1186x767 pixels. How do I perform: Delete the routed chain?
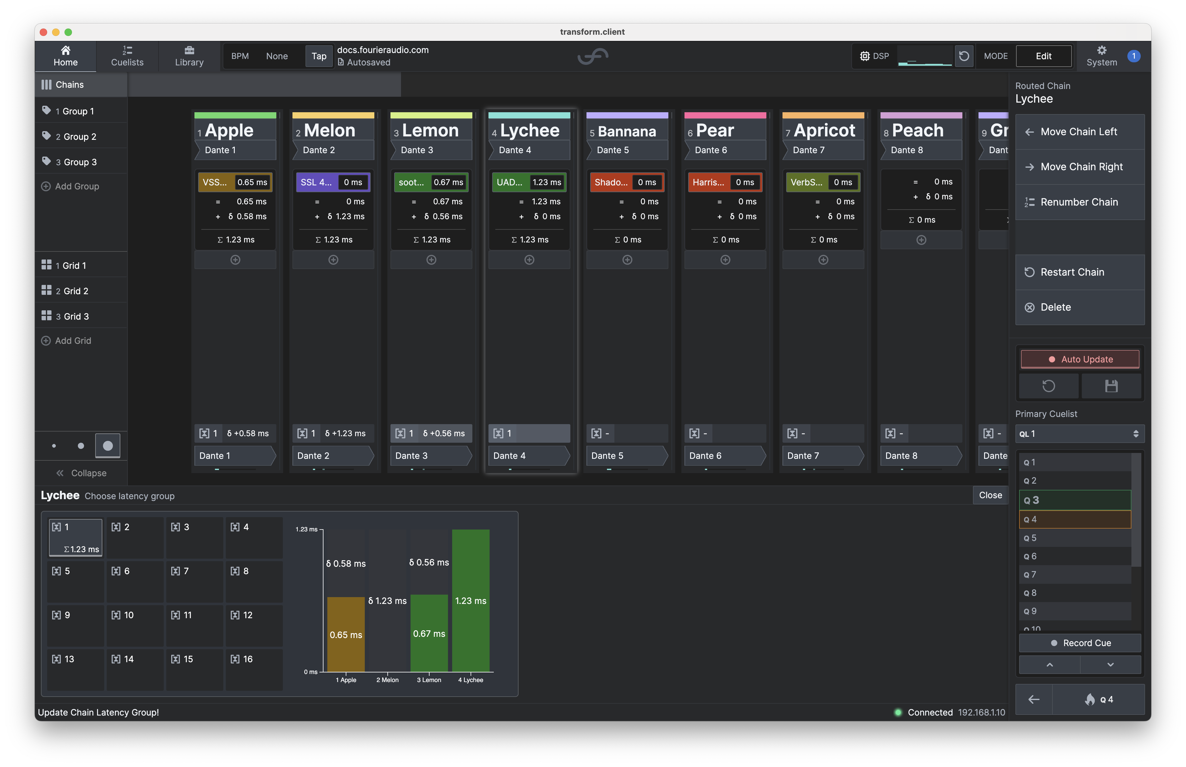click(x=1079, y=307)
